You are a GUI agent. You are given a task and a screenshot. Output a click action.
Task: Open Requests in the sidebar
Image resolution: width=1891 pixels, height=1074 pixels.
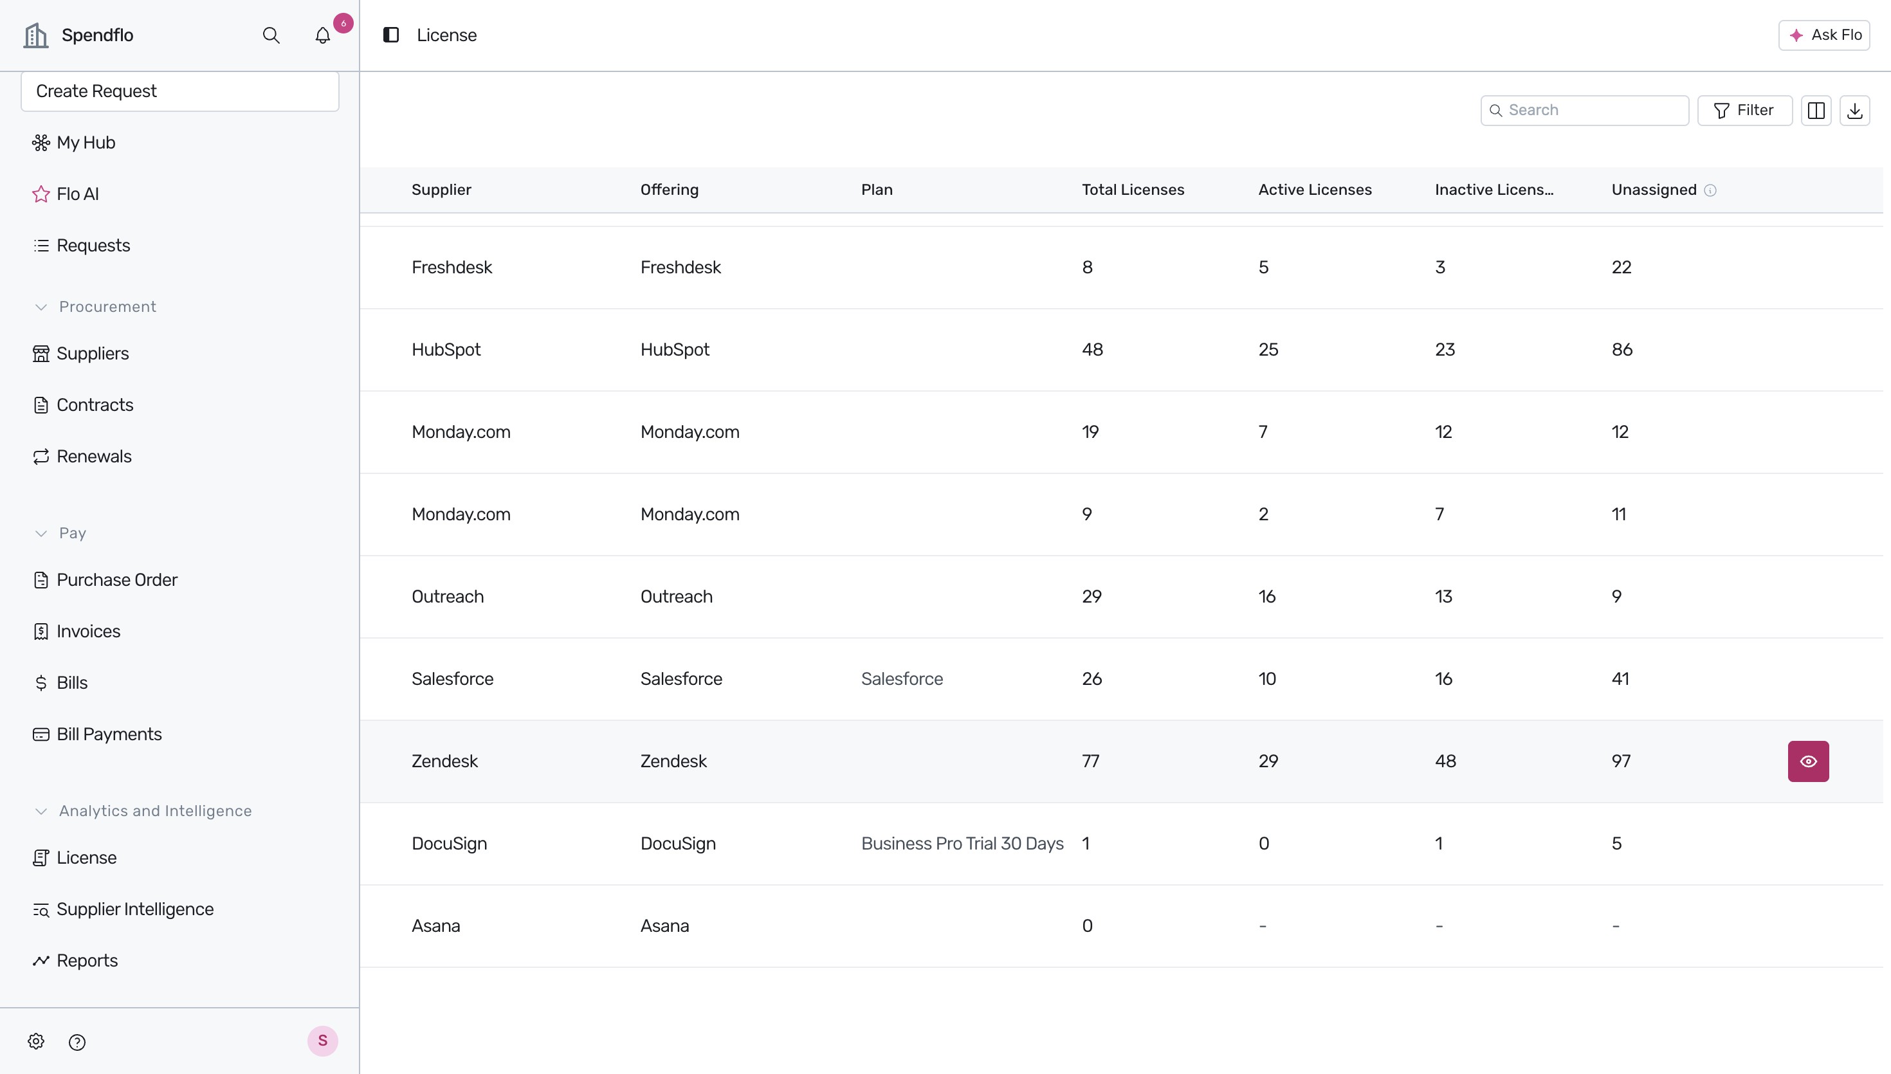(x=93, y=246)
